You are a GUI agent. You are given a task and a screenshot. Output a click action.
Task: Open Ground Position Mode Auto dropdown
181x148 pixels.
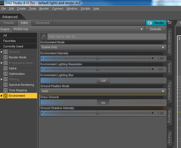tap(103, 91)
